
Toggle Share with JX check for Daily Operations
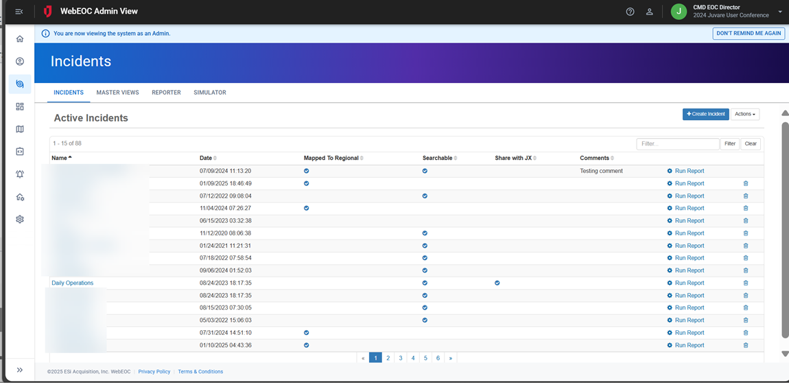[497, 283]
